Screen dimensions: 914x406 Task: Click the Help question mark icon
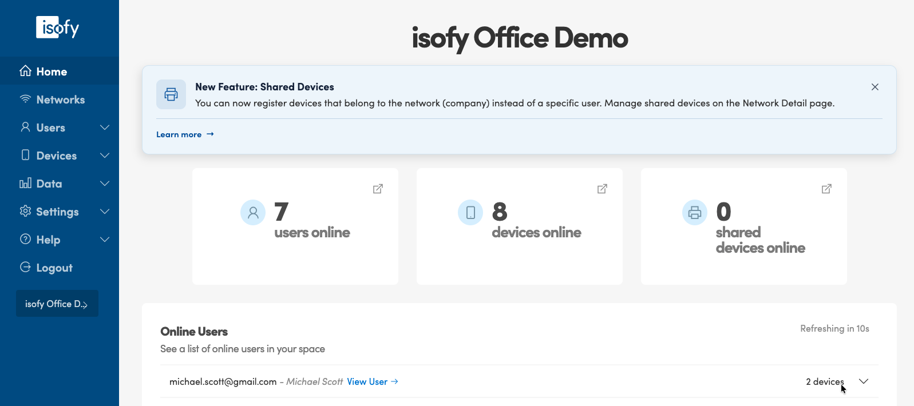pyautogui.click(x=25, y=239)
